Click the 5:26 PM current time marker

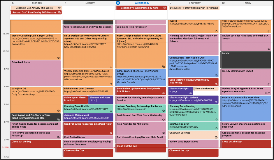click(5, 147)
